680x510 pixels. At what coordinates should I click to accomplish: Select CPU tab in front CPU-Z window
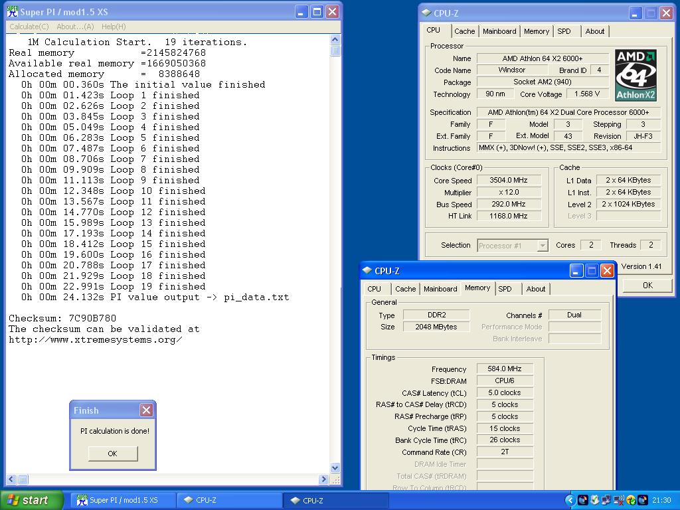tap(375, 289)
